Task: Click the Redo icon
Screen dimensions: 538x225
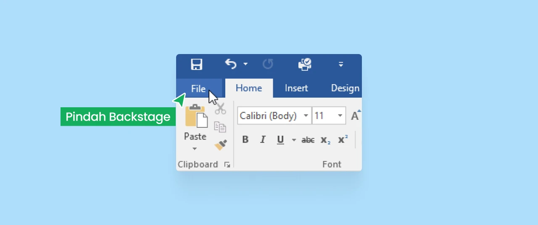Action: pyautogui.click(x=268, y=64)
